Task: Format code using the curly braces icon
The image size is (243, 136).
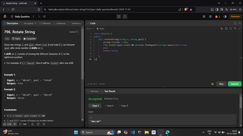Action: pos(231,28)
